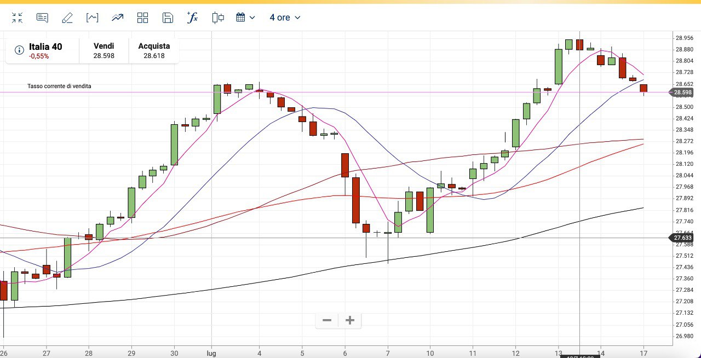The image size is (701, 358).
Task: Click the Italia 40 instrument name
Action: [45, 47]
